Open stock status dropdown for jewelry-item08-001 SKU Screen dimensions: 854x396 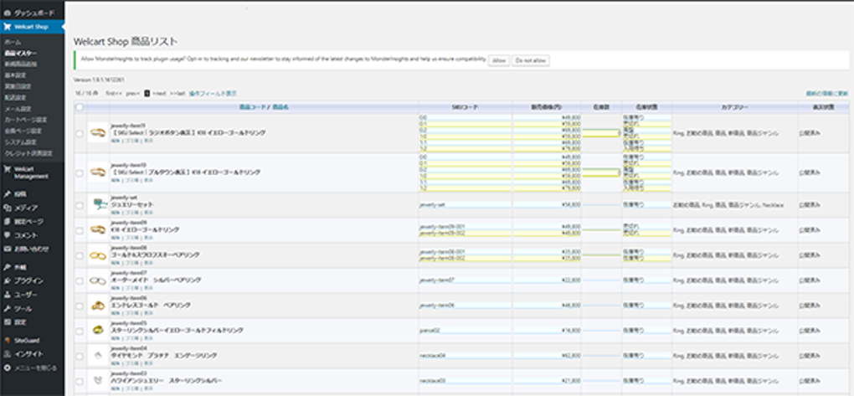pyautogui.click(x=646, y=252)
